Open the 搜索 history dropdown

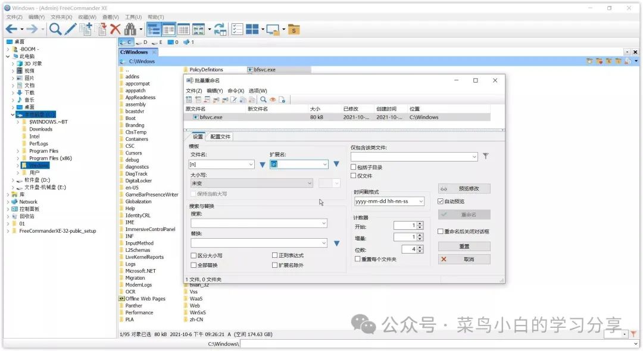coord(323,223)
